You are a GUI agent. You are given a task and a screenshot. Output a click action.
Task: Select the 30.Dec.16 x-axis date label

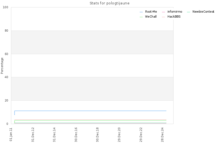pyautogui.click(x=76, y=135)
